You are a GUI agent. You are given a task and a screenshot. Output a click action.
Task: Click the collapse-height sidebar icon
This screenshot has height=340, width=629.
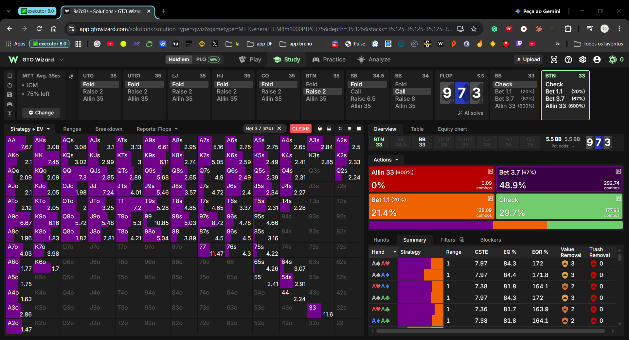pos(10,114)
